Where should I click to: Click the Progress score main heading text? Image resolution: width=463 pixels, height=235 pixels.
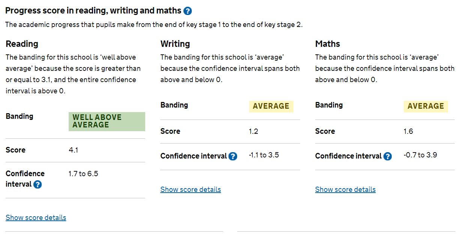(x=93, y=11)
